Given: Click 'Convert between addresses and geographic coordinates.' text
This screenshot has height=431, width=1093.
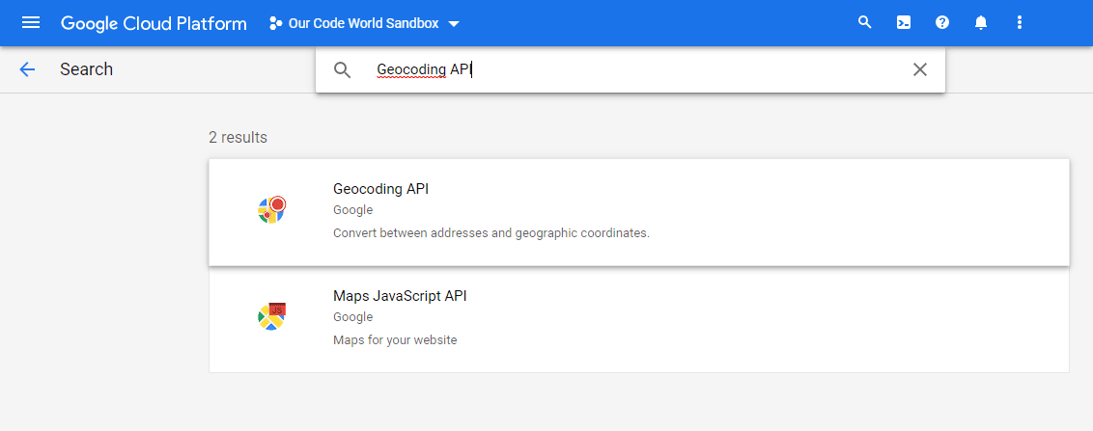Looking at the screenshot, I should point(491,233).
